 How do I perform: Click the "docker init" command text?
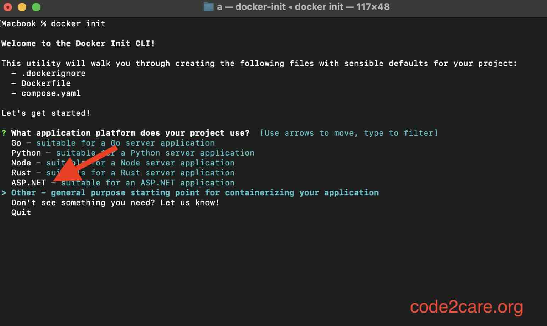tap(78, 24)
